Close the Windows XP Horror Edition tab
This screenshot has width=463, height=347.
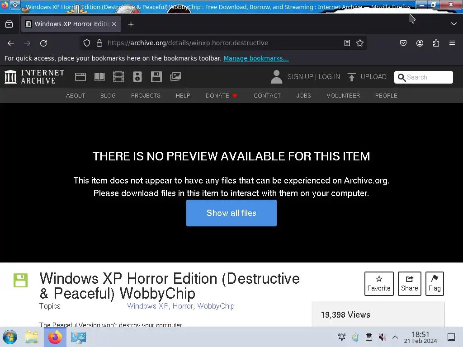pos(114,24)
